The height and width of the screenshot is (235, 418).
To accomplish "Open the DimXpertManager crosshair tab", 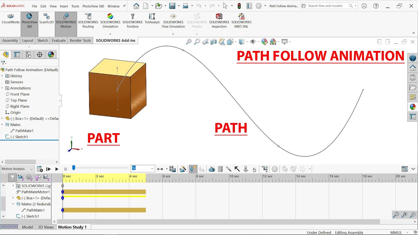I will [x=40, y=55].
